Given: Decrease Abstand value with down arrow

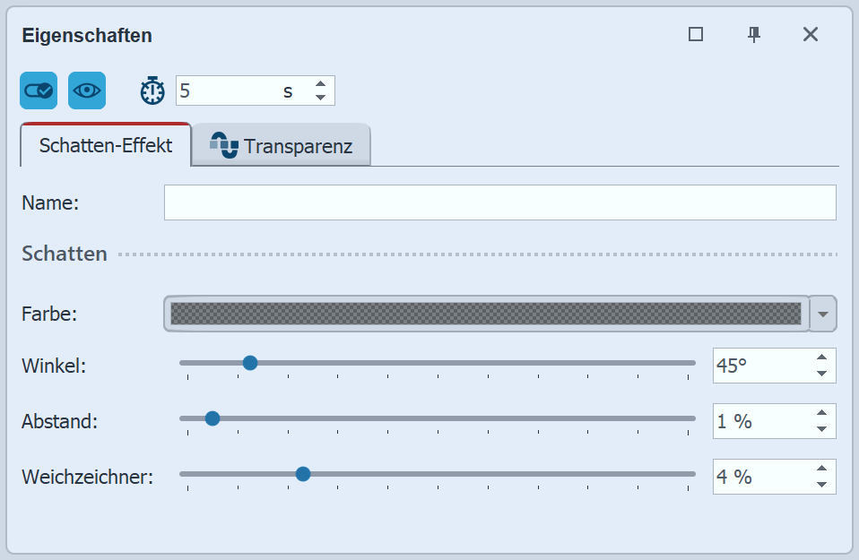Looking at the screenshot, I should [x=821, y=428].
